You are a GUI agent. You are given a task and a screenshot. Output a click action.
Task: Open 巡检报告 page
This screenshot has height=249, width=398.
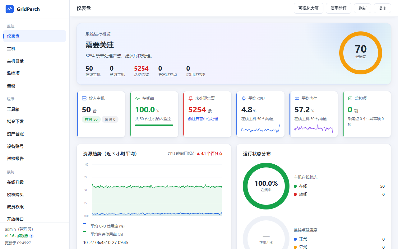click(35, 158)
